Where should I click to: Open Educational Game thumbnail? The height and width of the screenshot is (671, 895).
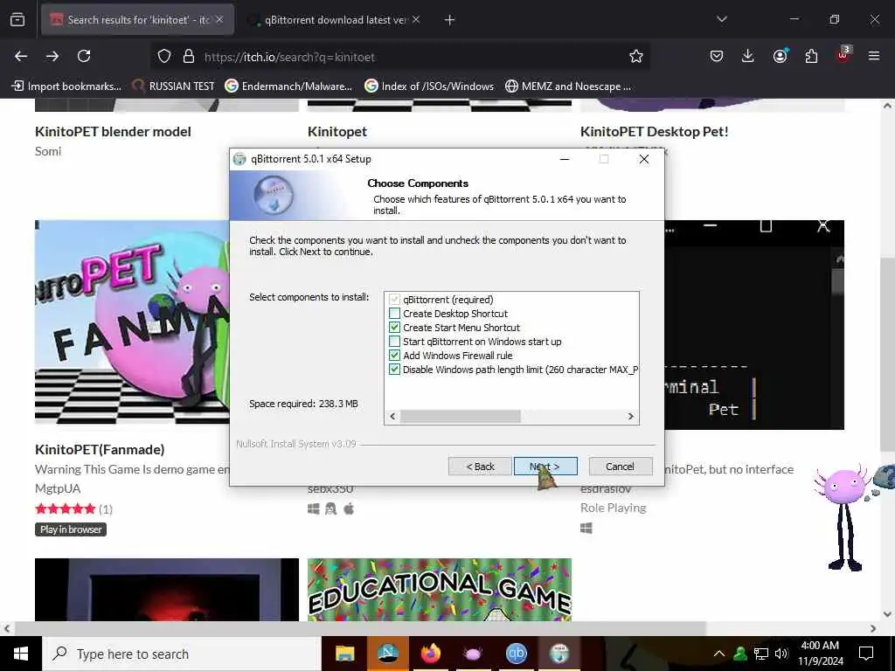tap(440, 590)
